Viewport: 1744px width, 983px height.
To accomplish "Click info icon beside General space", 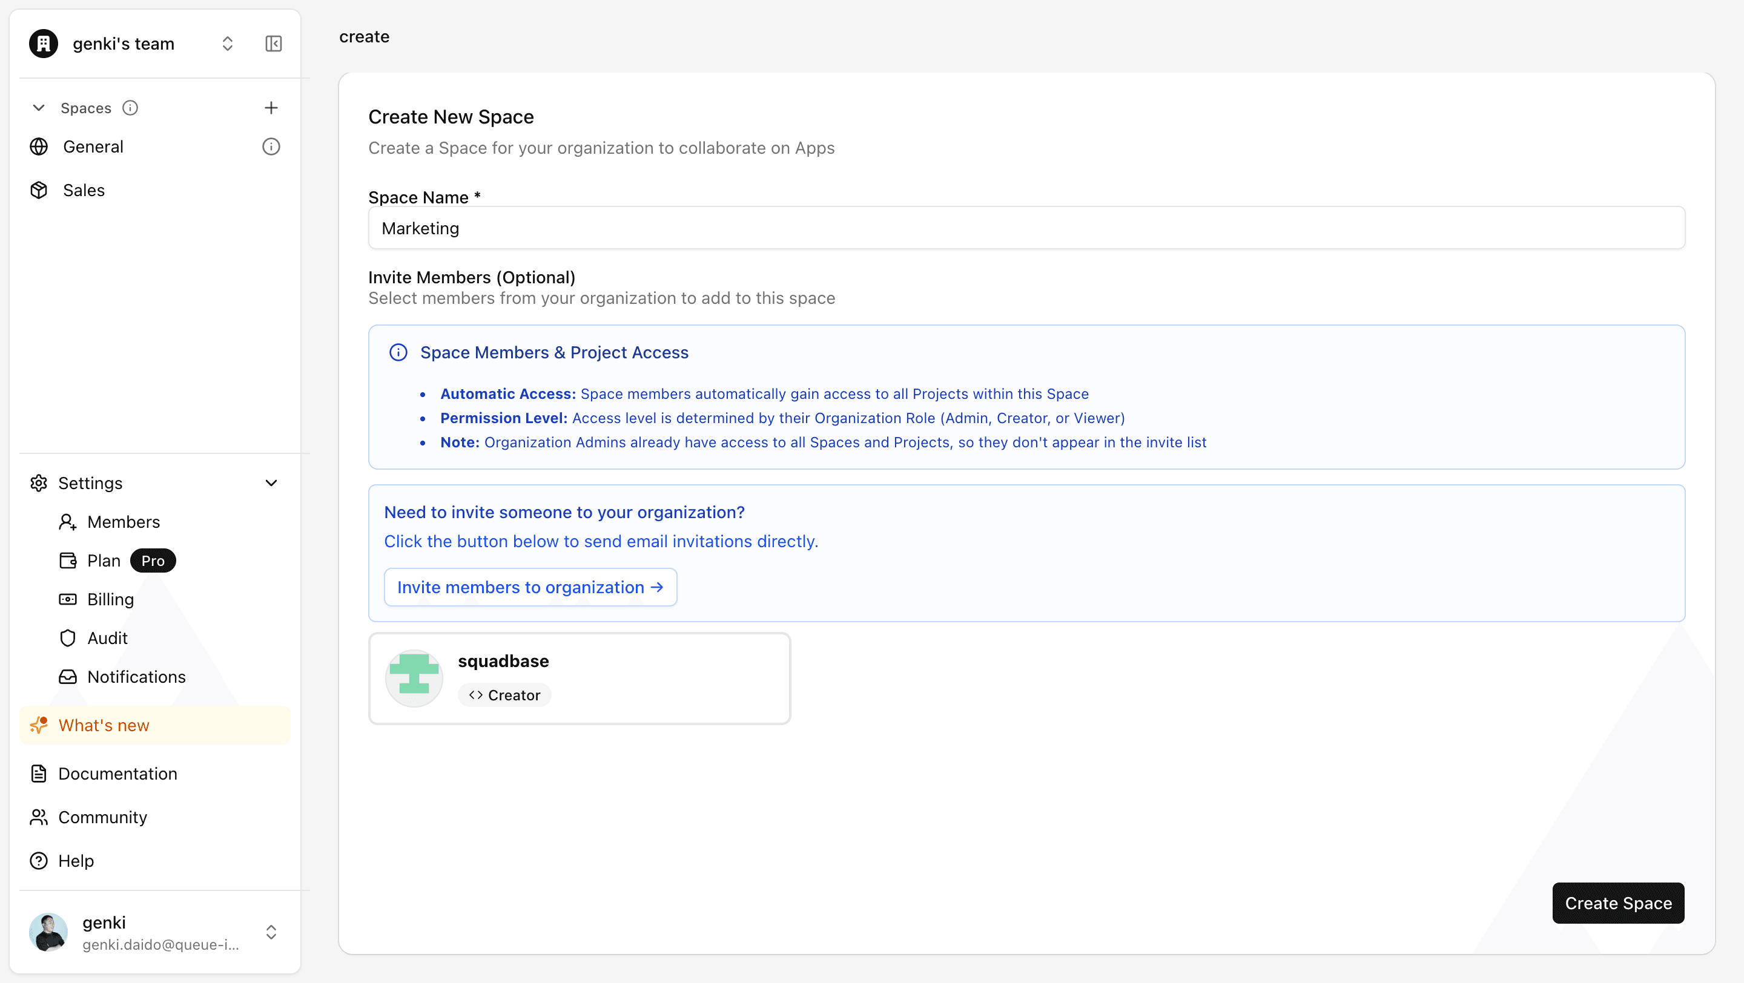I will click(x=271, y=147).
